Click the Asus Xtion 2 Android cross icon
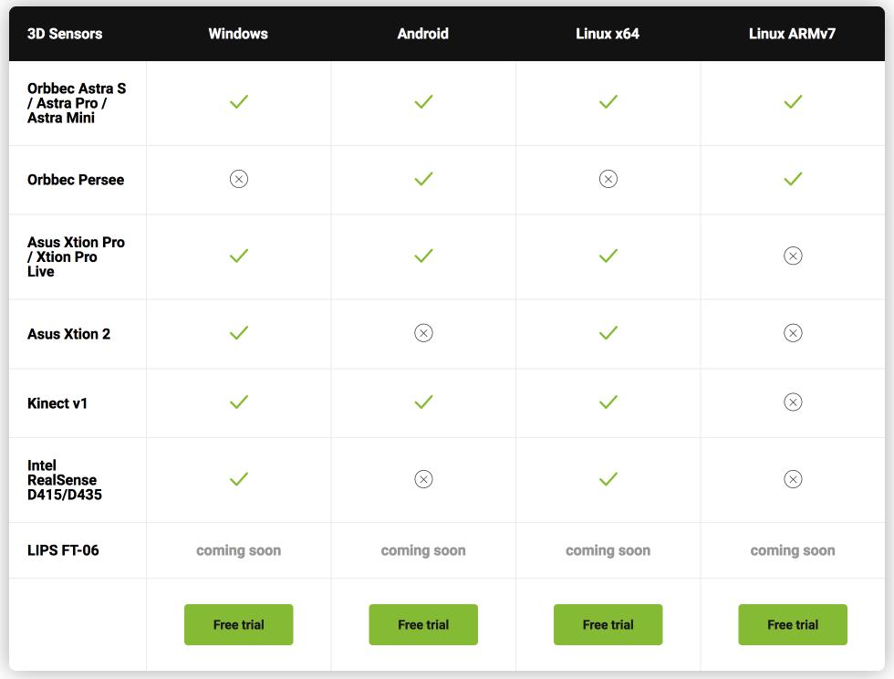The height and width of the screenshot is (679, 894). (x=423, y=332)
